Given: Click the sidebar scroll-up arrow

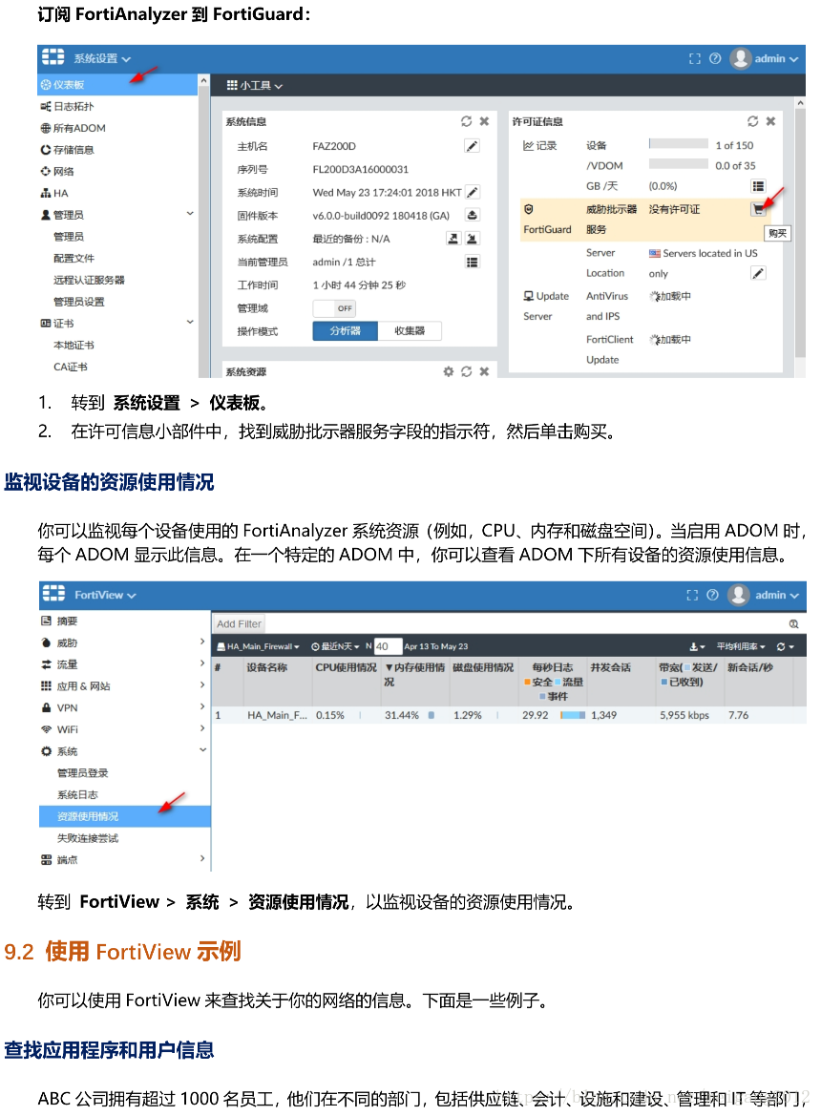Looking at the screenshot, I should coord(203,81).
